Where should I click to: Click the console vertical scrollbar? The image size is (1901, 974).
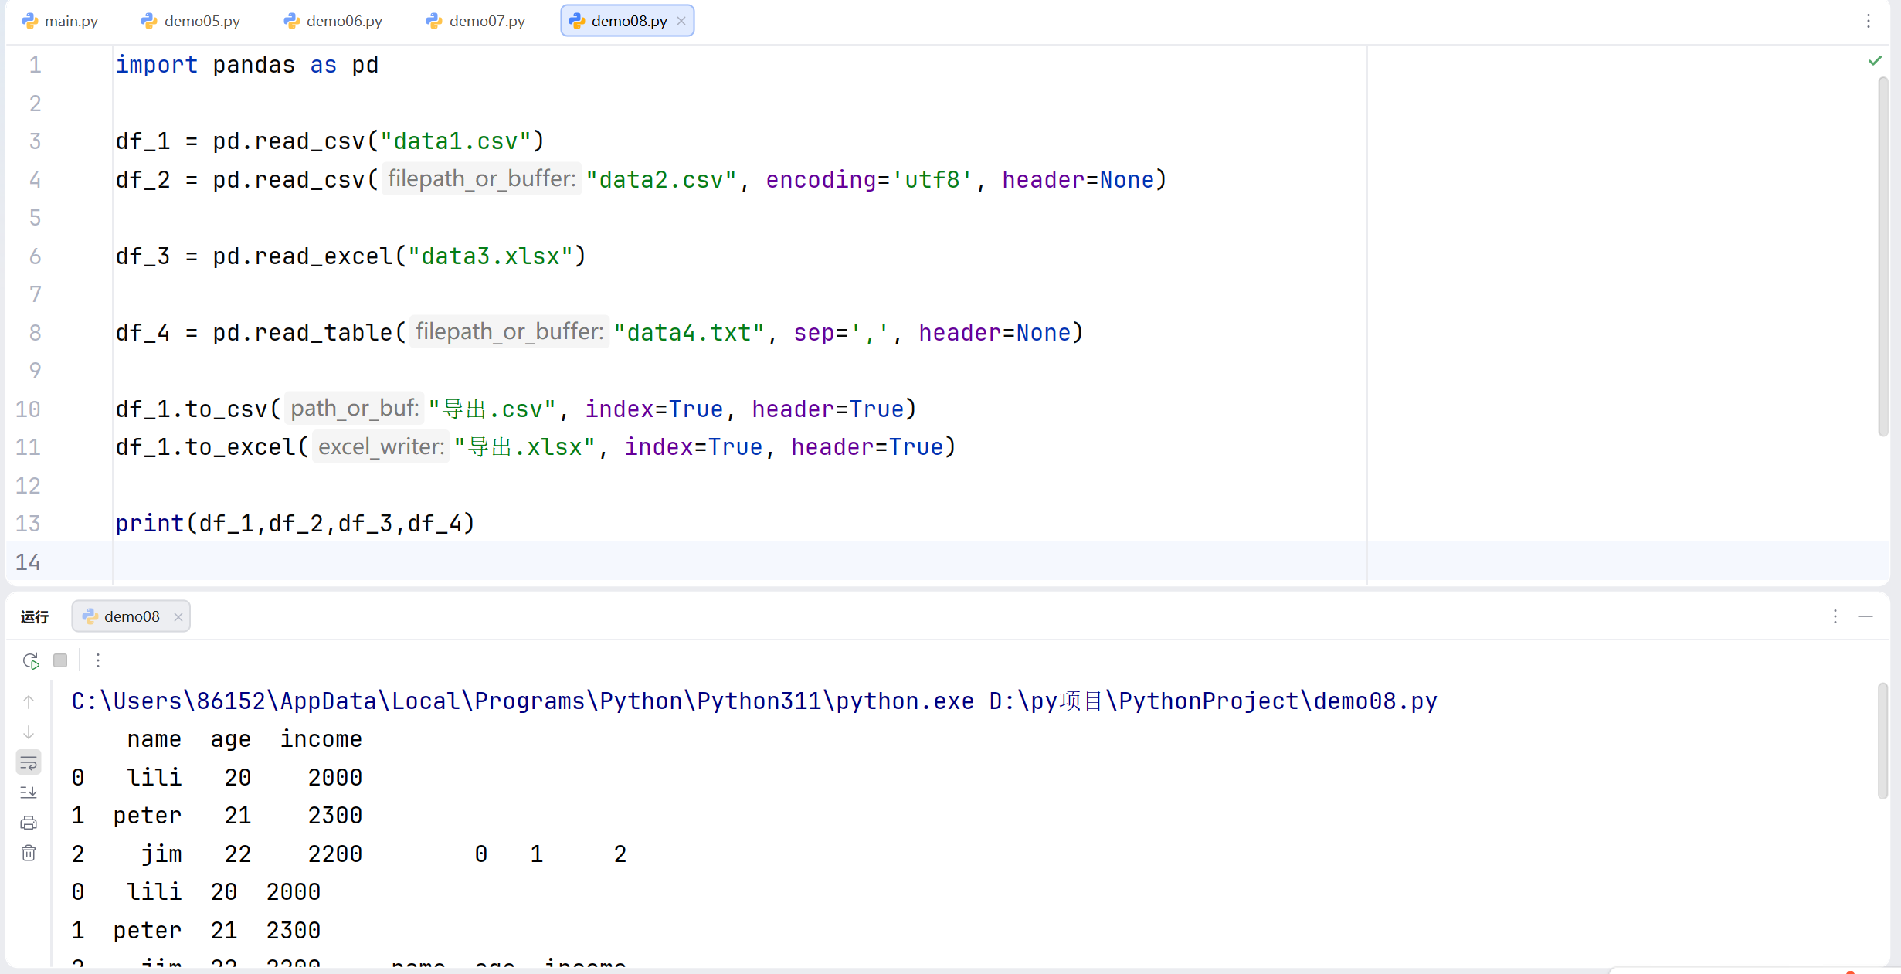(x=1883, y=742)
